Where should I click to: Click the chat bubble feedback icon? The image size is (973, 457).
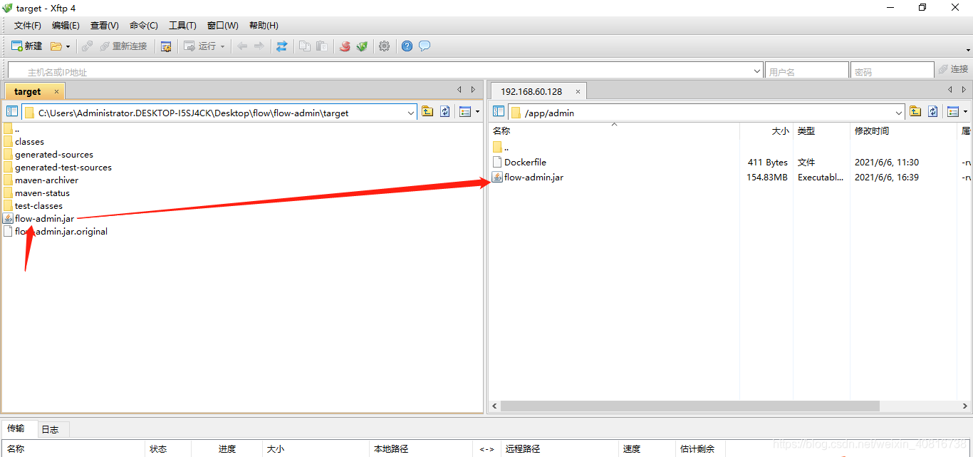pos(425,46)
